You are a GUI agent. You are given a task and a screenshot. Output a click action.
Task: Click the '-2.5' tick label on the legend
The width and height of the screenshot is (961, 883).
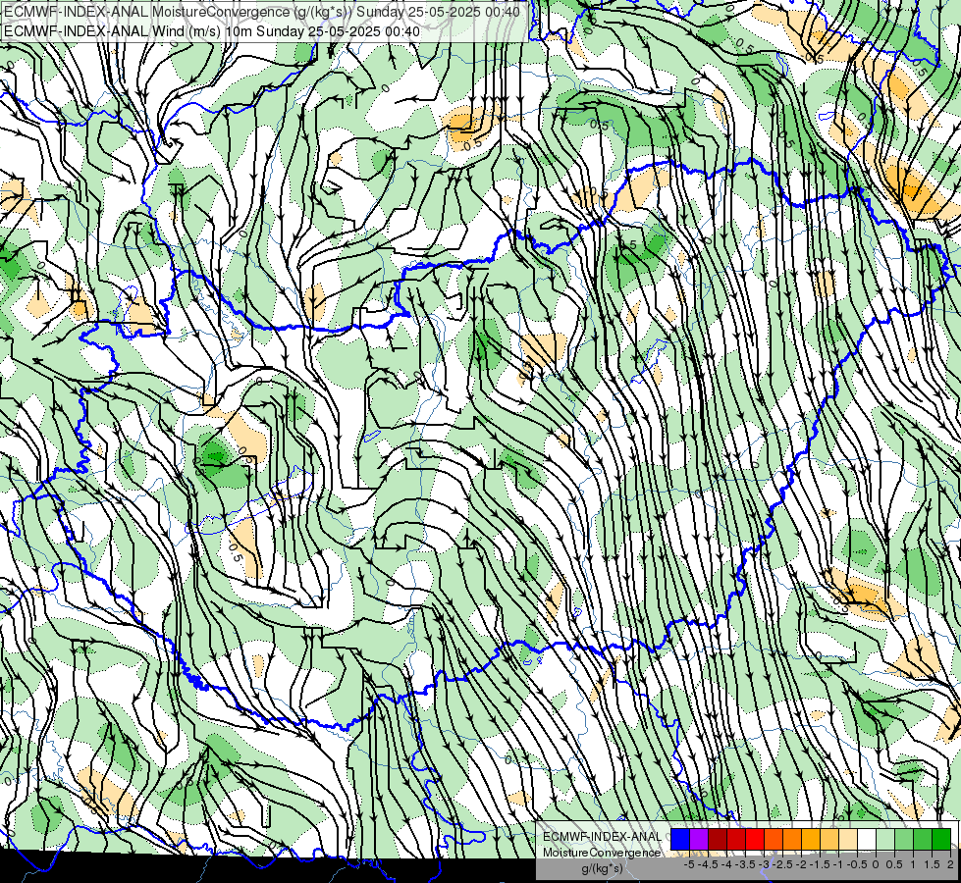pos(784,864)
